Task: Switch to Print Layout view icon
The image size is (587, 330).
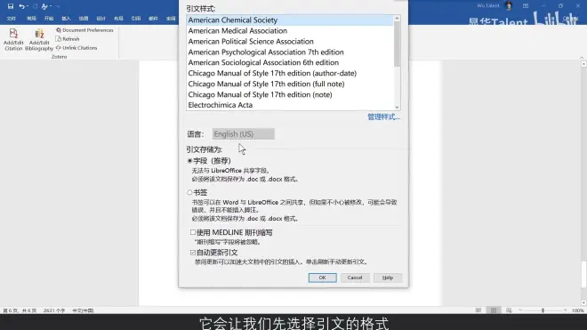Action: tap(494, 310)
